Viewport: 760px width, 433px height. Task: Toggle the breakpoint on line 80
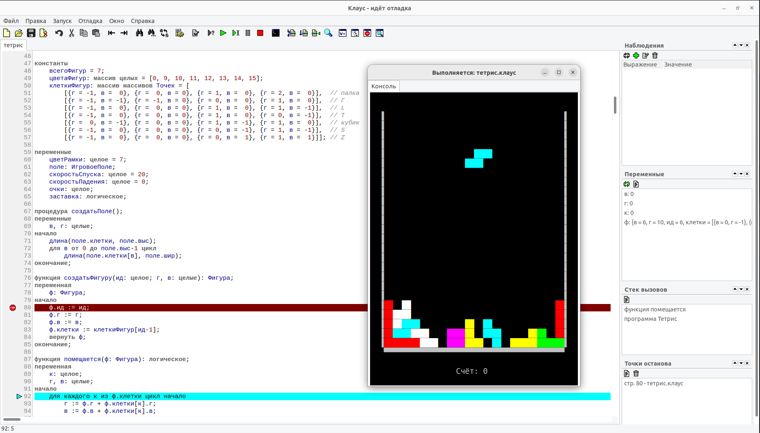coord(13,308)
